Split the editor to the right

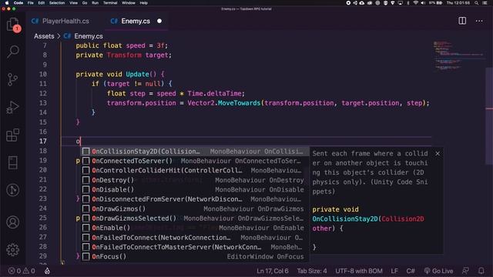pyautogui.click(x=462, y=21)
